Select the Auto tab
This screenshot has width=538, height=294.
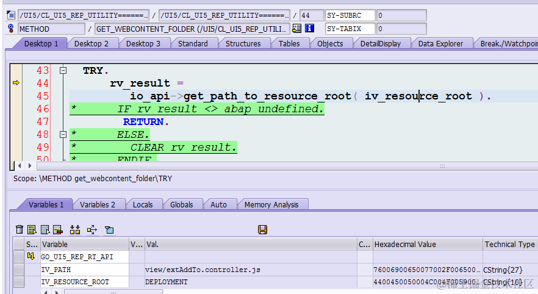(x=218, y=204)
